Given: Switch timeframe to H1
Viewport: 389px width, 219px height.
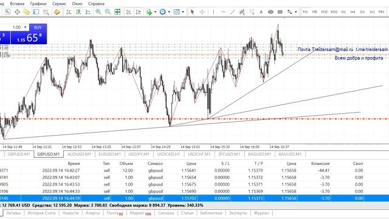Looking at the screenshot, I should (x=343, y=12).
